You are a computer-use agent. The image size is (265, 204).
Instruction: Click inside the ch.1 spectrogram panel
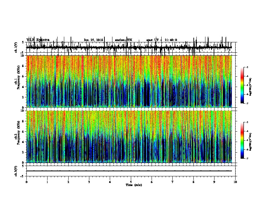pos(129,81)
